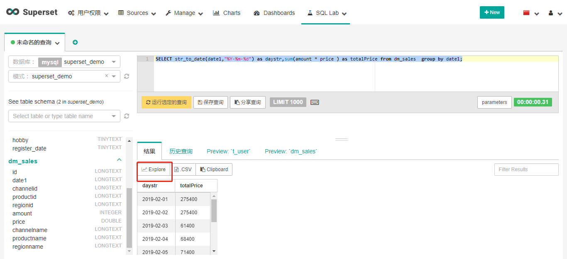Refresh the schema list
The height and width of the screenshot is (259, 567).
coord(127,76)
